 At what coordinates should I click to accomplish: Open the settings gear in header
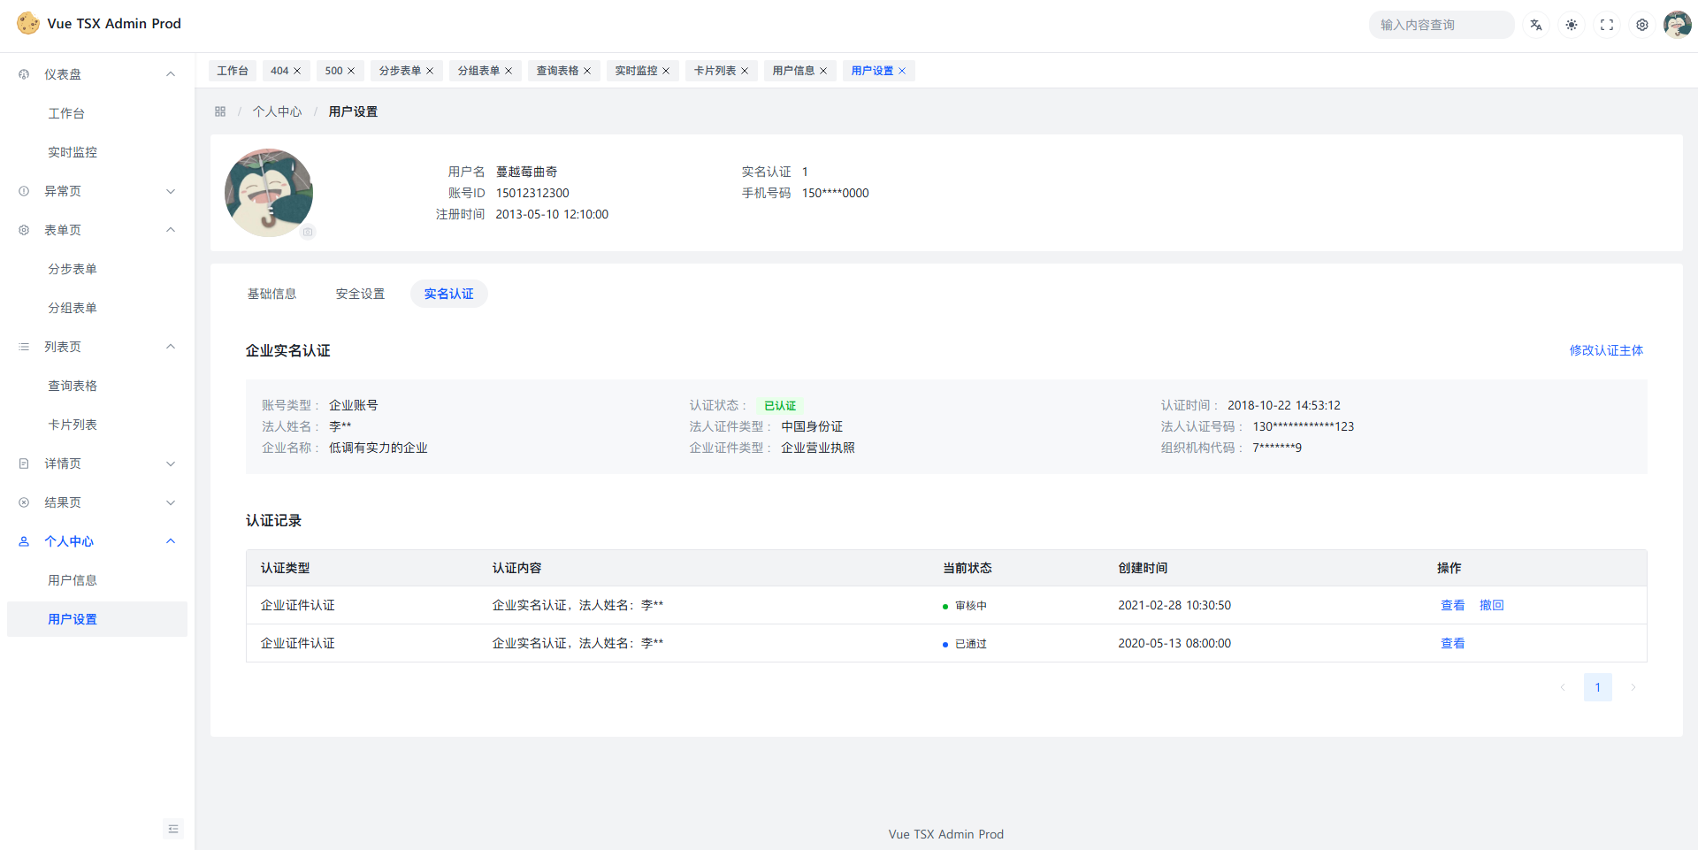(x=1642, y=25)
